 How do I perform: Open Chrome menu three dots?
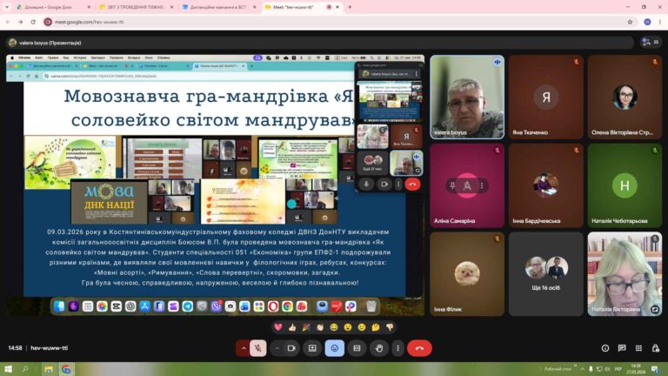click(x=660, y=22)
